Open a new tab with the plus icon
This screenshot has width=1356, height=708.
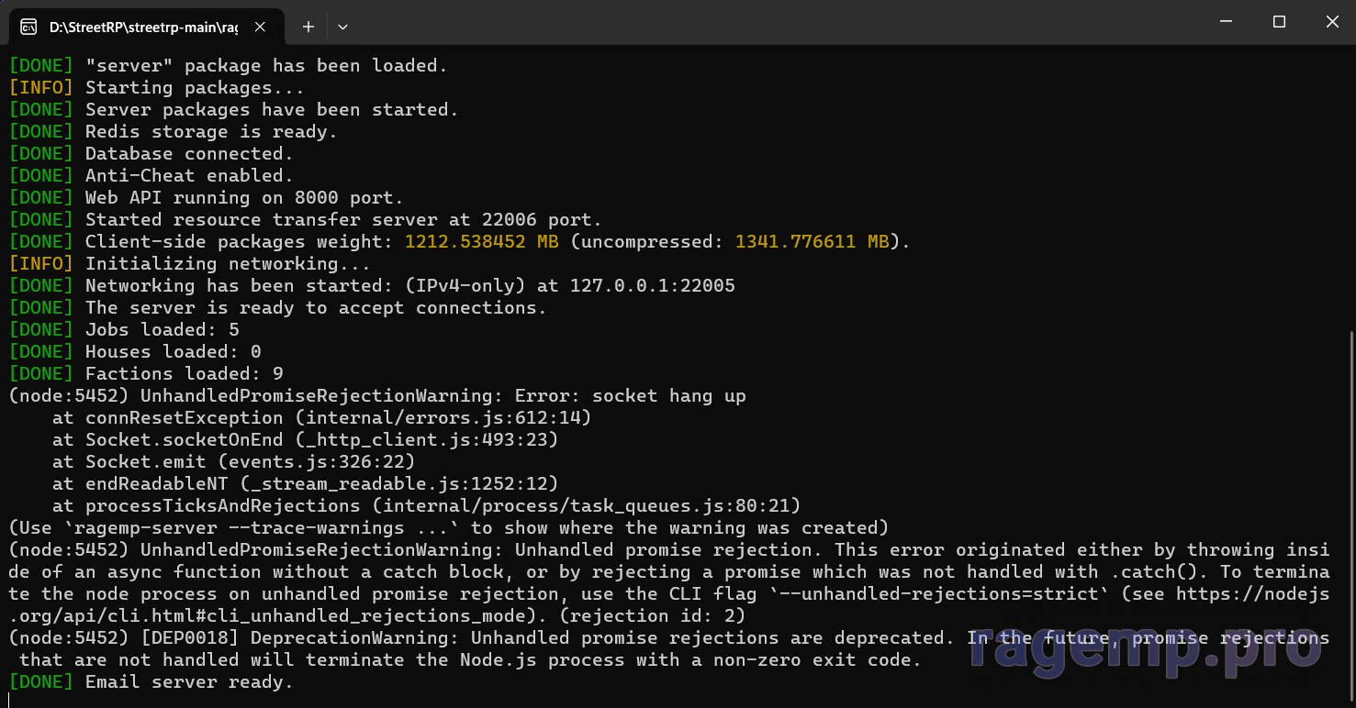coord(308,27)
